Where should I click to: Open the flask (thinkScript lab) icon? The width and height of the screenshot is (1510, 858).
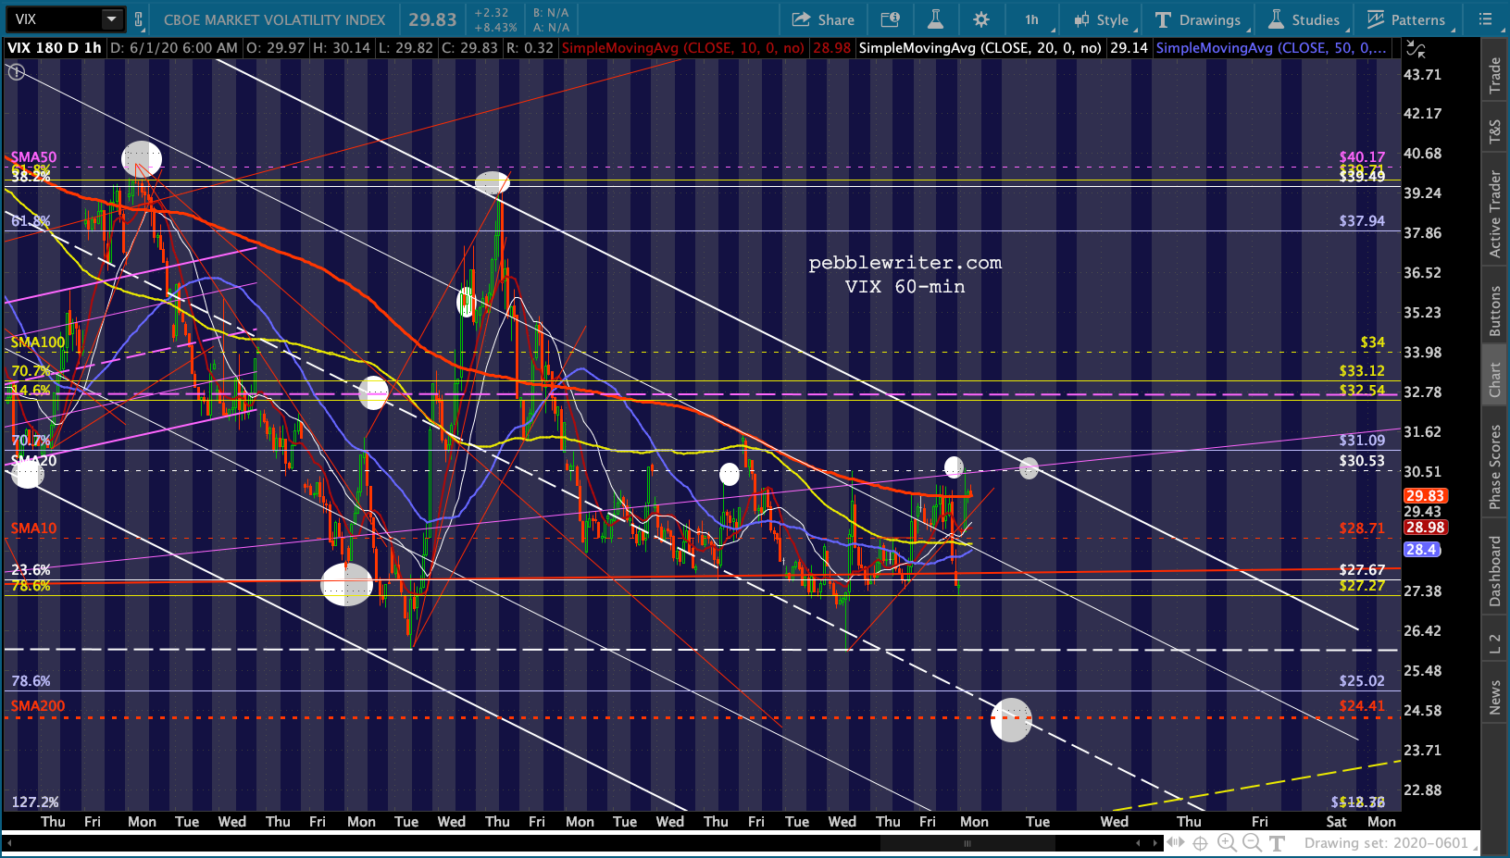coord(935,19)
